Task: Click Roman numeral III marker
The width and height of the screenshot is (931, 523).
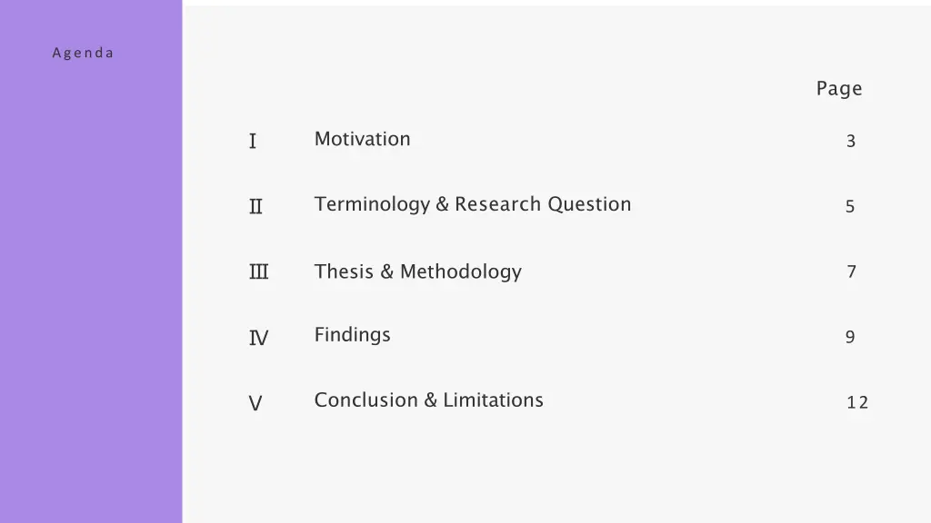Action: [258, 271]
